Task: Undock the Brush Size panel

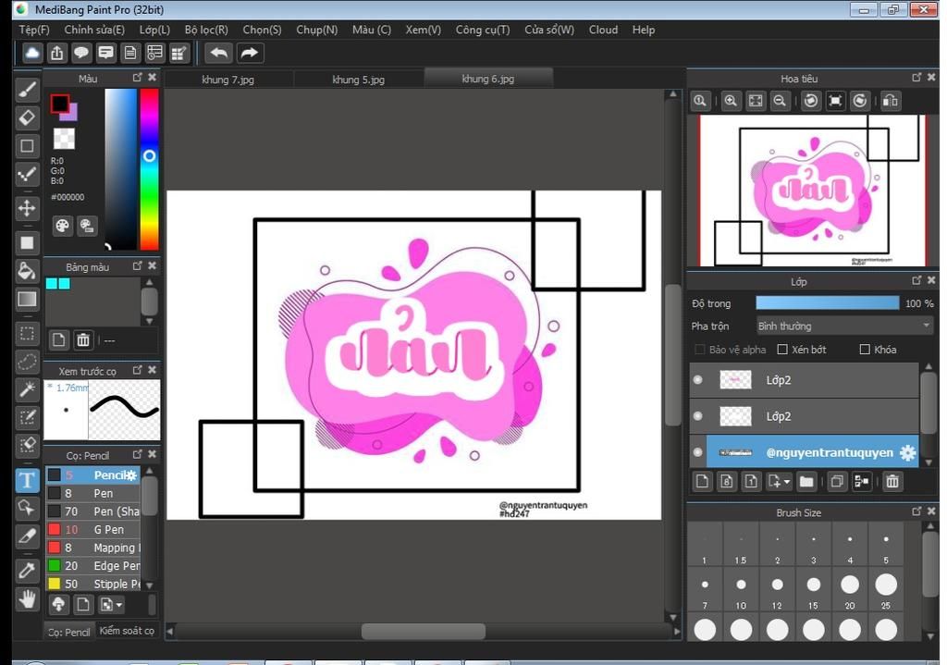Action: (x=916, y=511)
